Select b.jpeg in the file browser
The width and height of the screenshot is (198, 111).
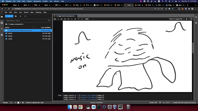pos(28,36)
